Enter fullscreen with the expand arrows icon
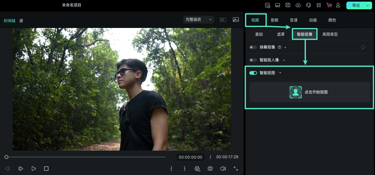The width and height of the screenshot is (375, 175). click(x=236, y=169)
